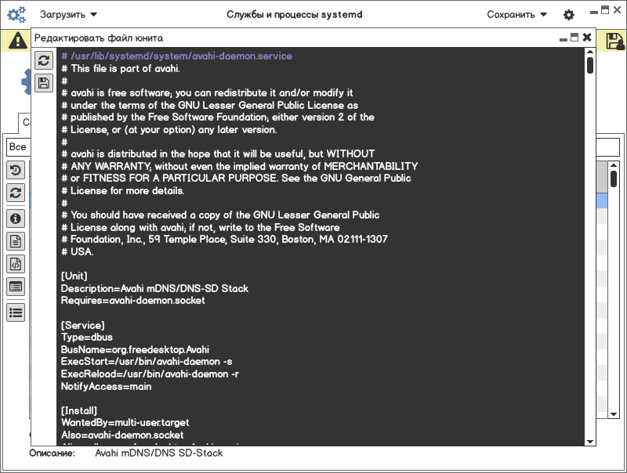Save unit file with floppy disk icon

coord(44,83)
